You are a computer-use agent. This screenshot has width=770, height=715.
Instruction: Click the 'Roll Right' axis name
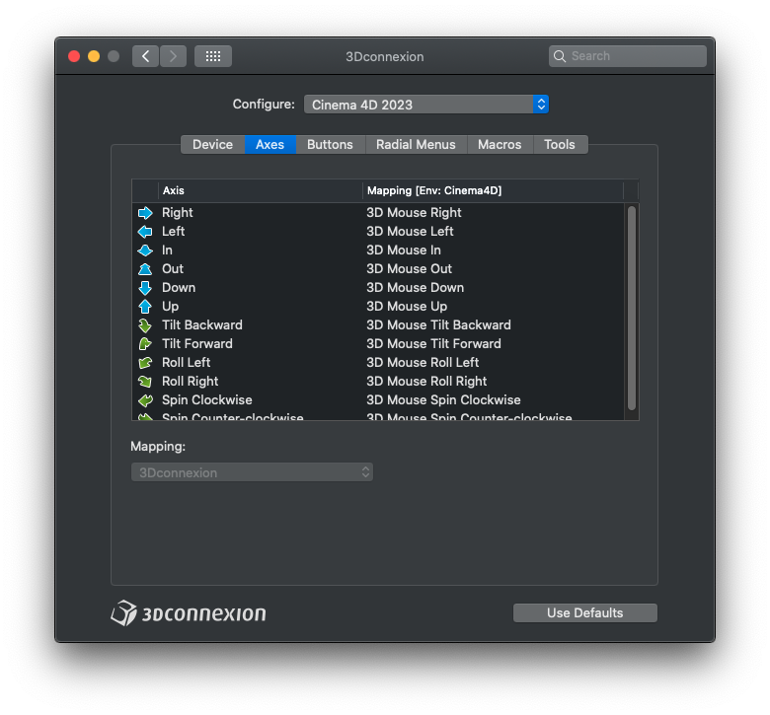tap(191, 382)
